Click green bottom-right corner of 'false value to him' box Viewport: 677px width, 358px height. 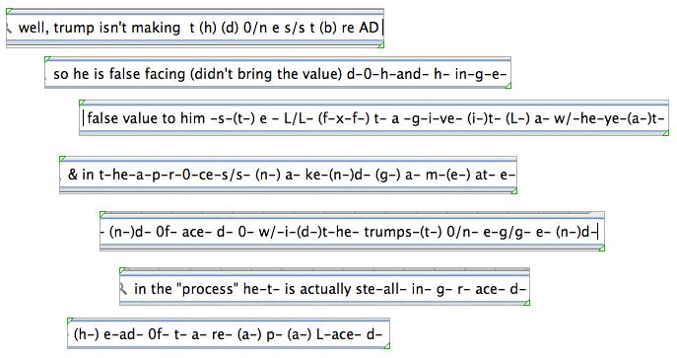click(x=666, y=132)
